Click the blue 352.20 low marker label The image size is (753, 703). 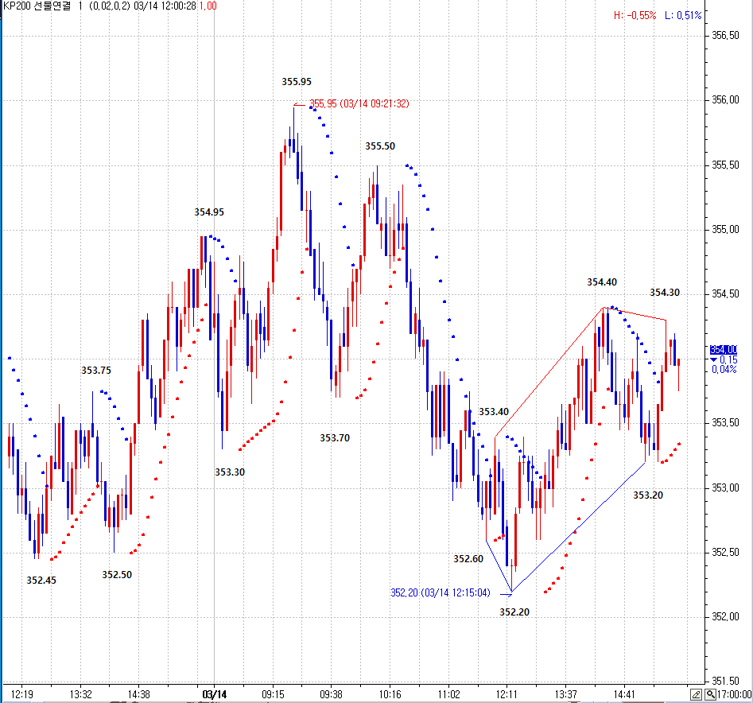[439, 592]
